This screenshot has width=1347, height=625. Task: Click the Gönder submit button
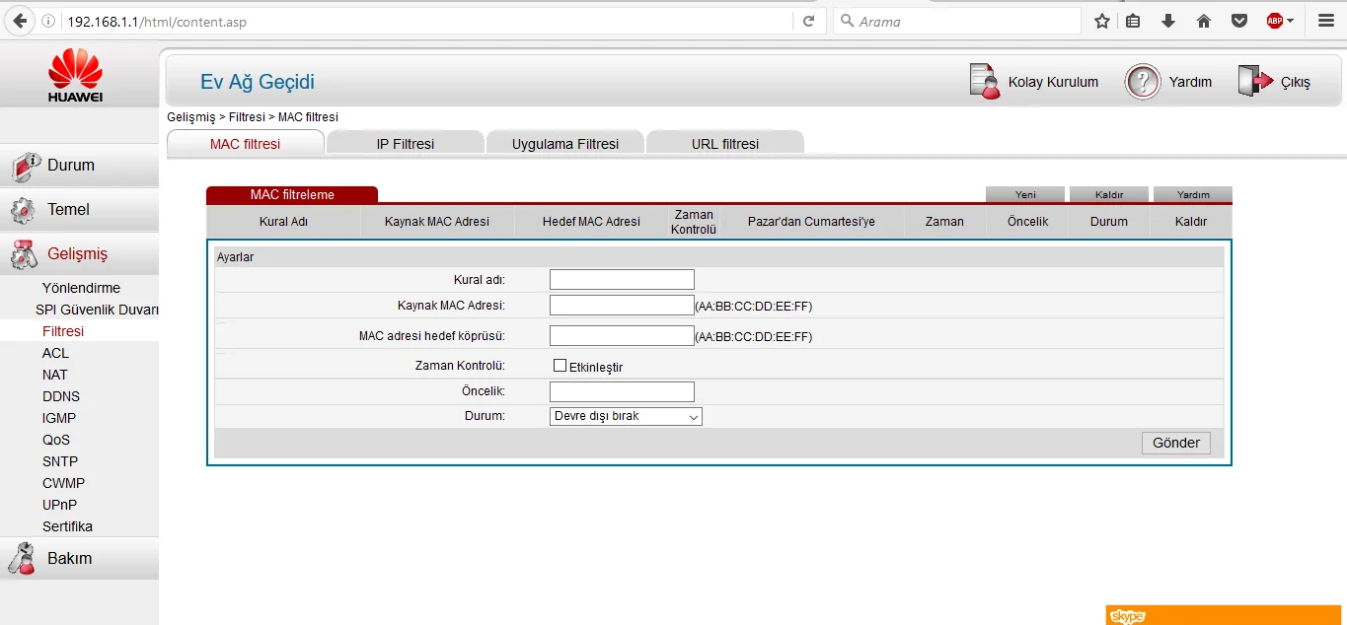(x=1175, y=443)
